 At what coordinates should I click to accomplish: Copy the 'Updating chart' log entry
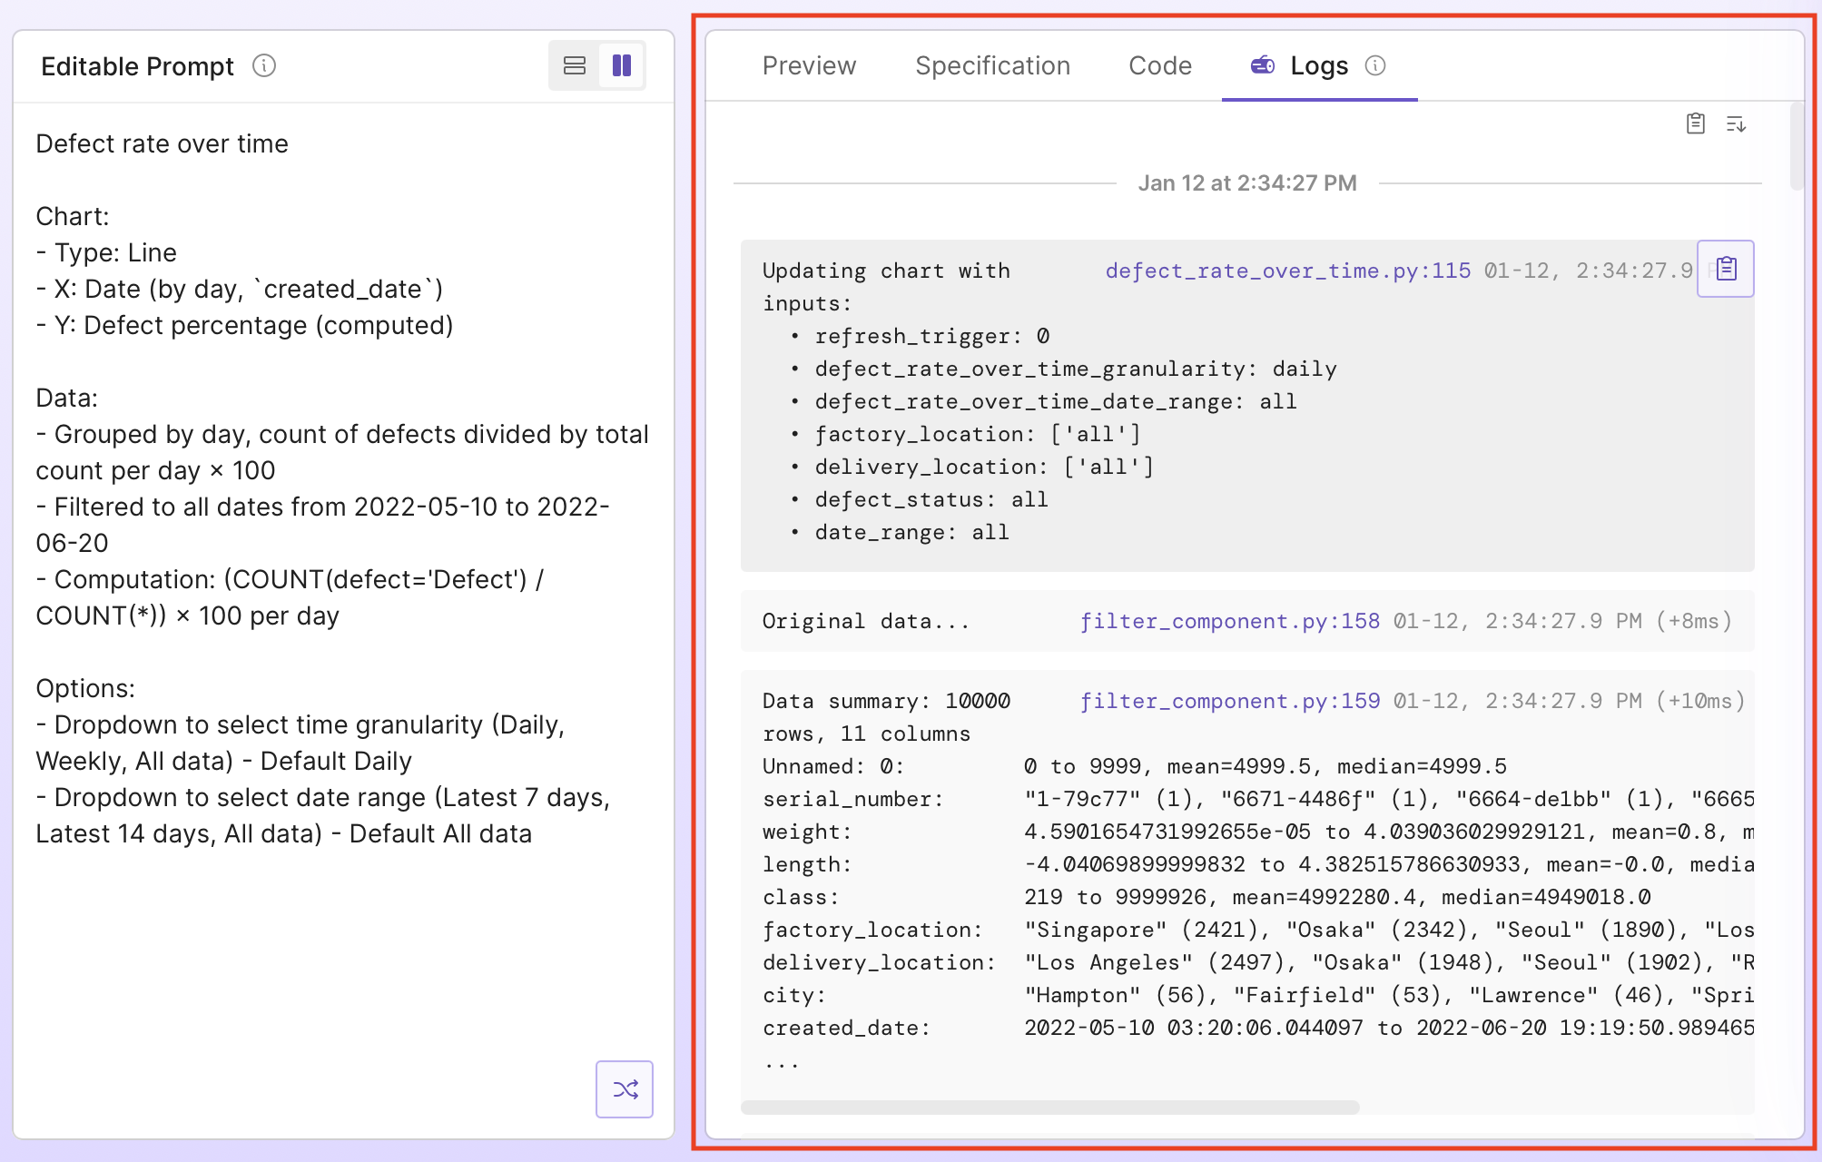(1726, 269)
